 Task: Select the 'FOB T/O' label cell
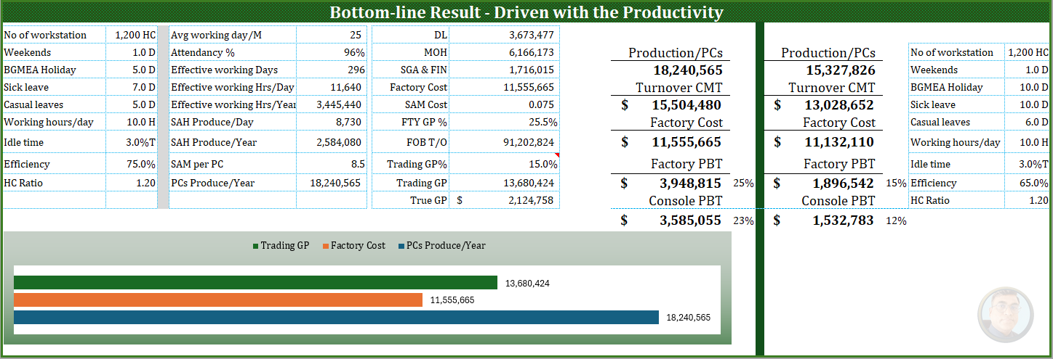(412, 142)
